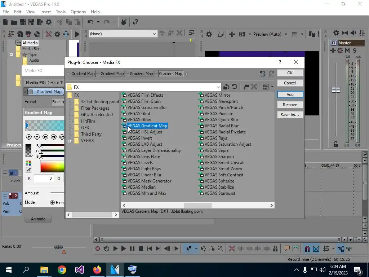
Task: Click the Project Properties gear icon in toolbar
Action: [x=49, y=22]
